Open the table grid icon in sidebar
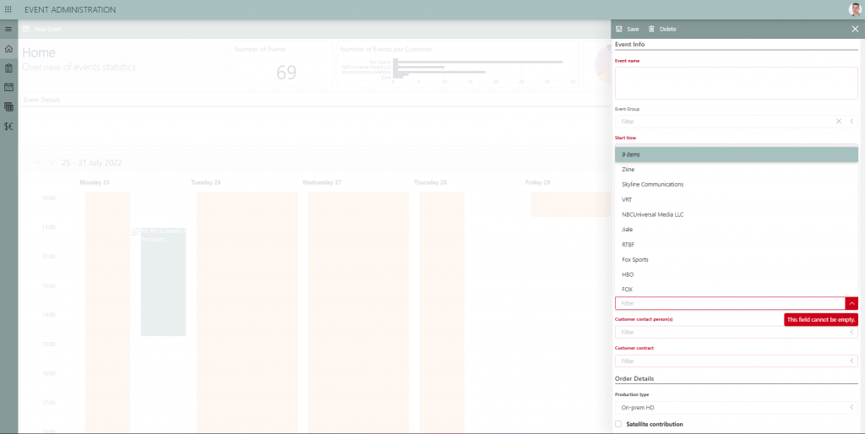This screenshot has width=865, height=434. point(8,106)
